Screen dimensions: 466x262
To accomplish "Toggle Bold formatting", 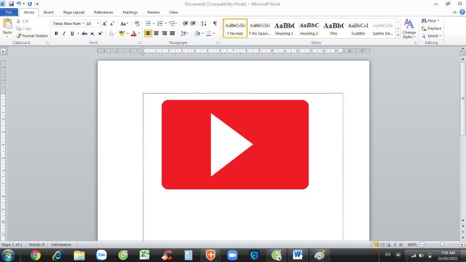I will 56,34.
